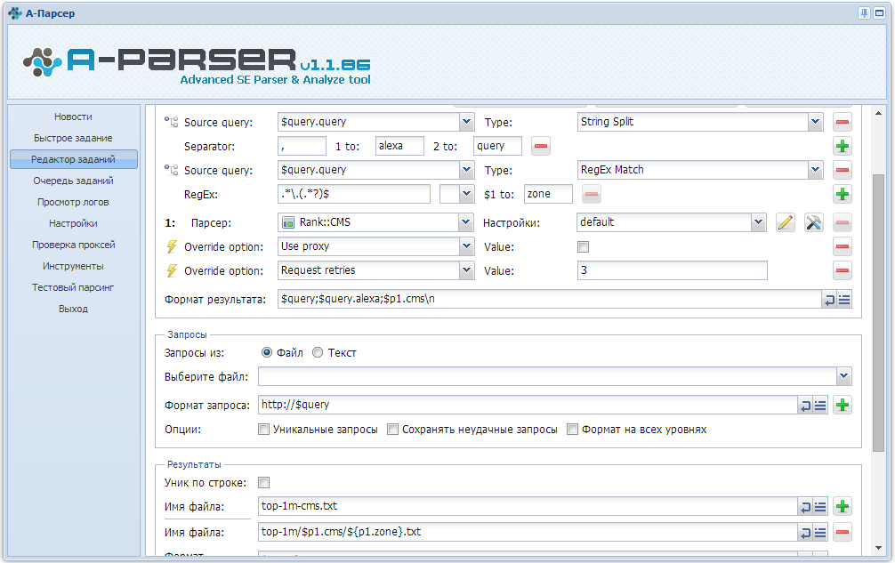Toggle wrap icon for top-1m/$p1.cms file name

click(805, 532)
